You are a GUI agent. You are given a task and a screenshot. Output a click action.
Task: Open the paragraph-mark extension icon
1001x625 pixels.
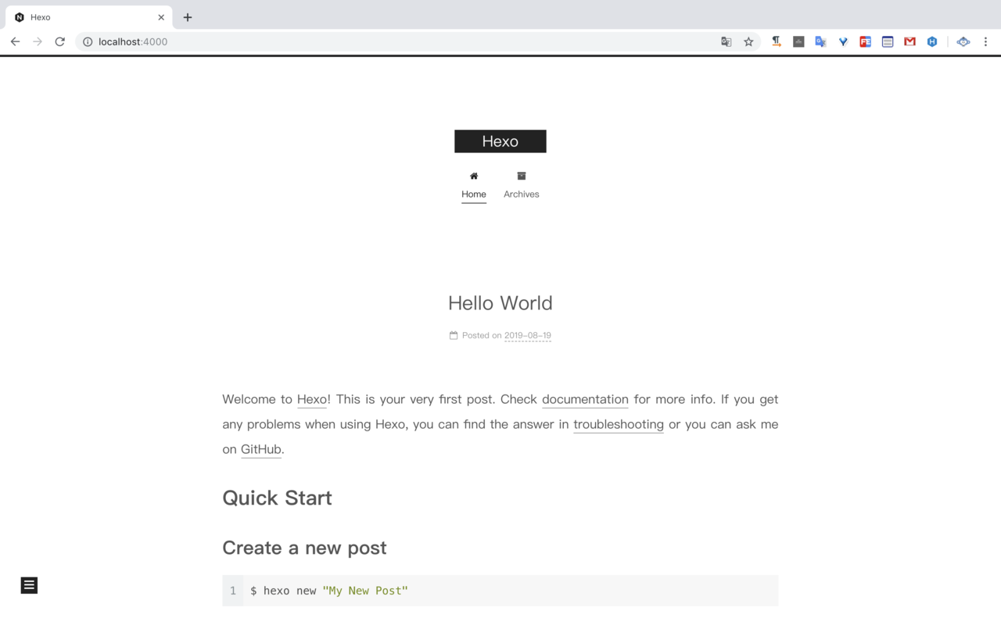tap(777, 41)
